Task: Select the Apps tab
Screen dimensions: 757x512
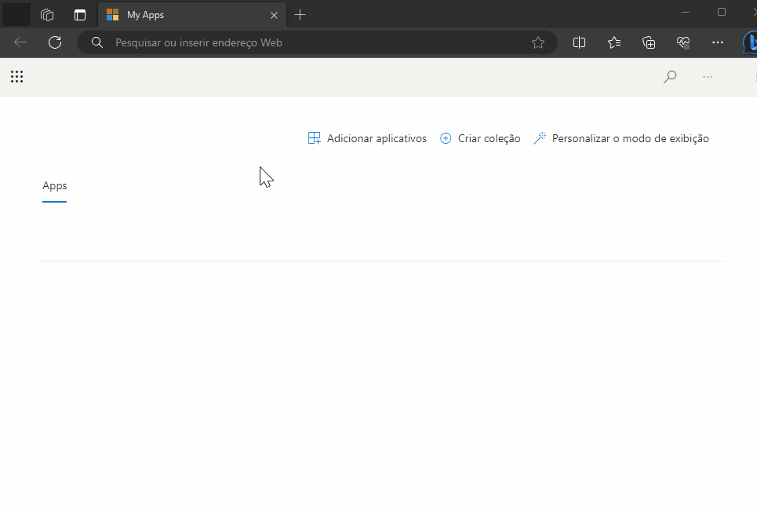Action: click(55, 185)
